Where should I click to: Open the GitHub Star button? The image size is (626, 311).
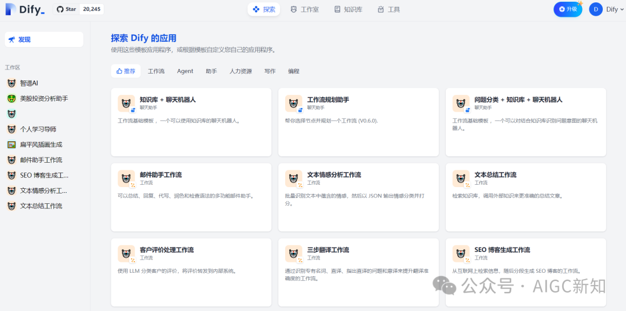point(66,9)
